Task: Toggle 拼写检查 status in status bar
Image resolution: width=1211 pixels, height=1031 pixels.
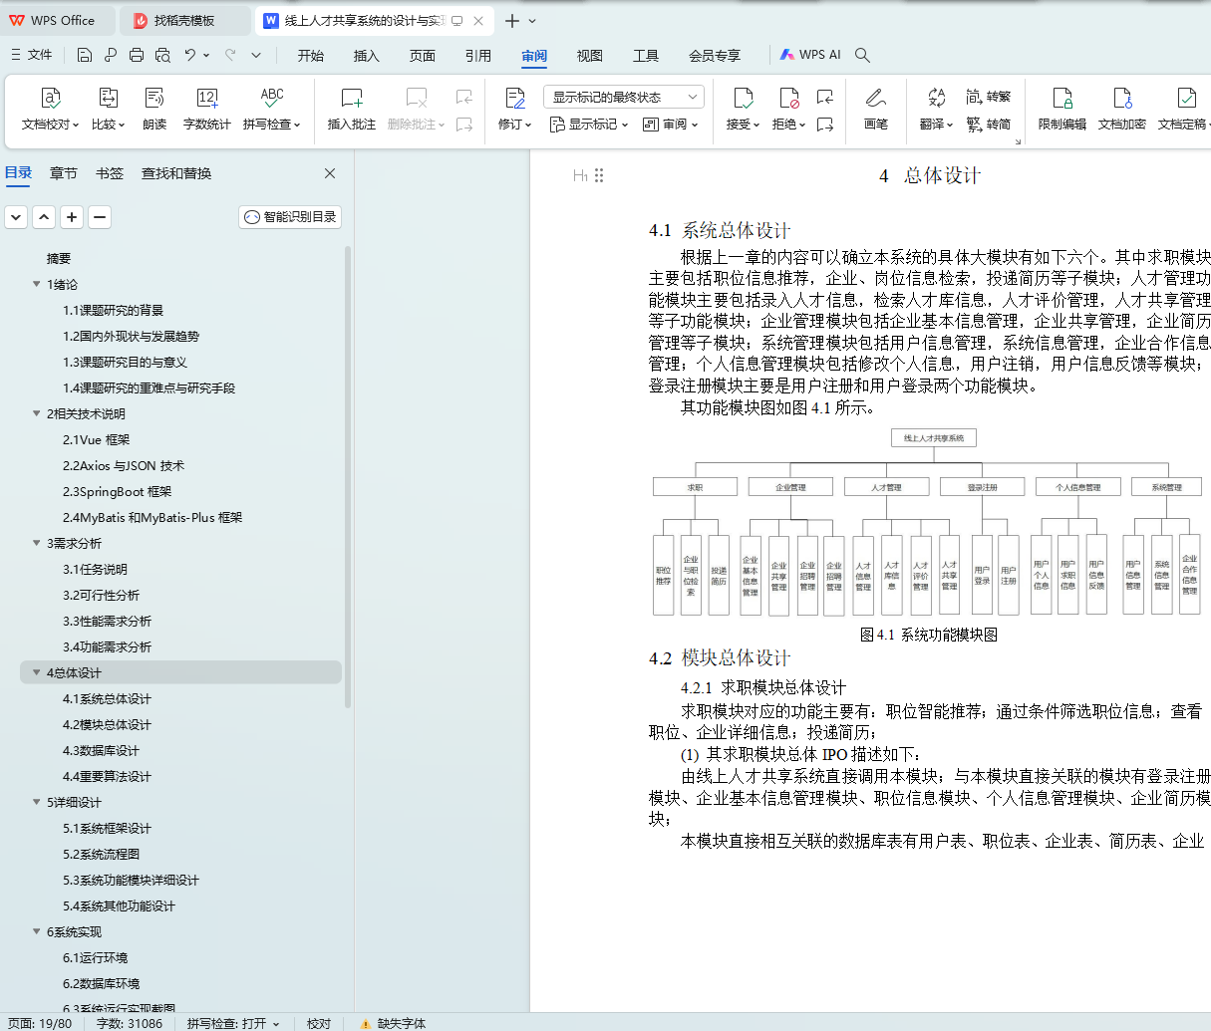Action: 233,1023
